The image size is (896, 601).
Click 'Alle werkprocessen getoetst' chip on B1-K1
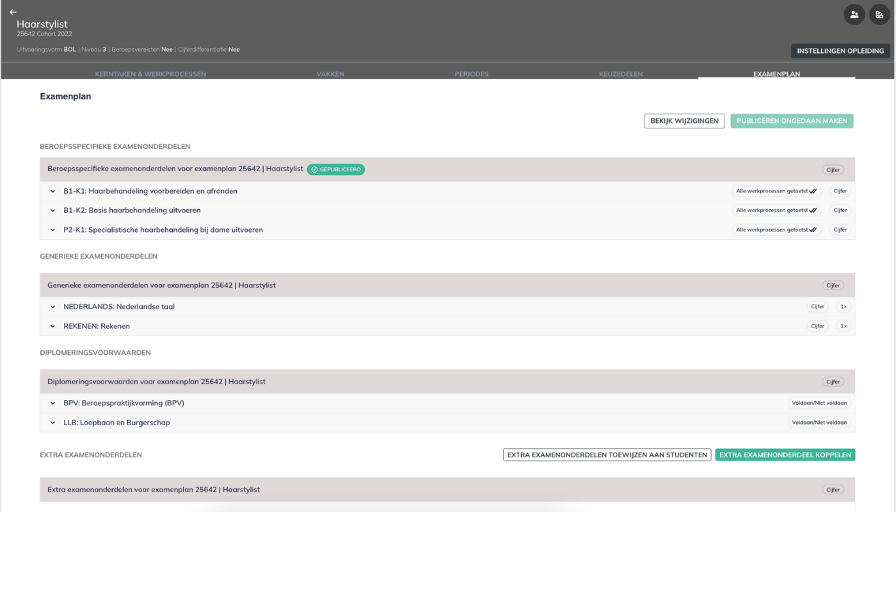tap(776, 191)
